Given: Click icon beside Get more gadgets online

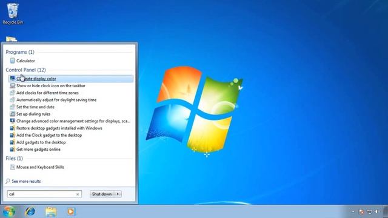Looking at the screenshot, I should pyautogui.click(x=12, y=150).
